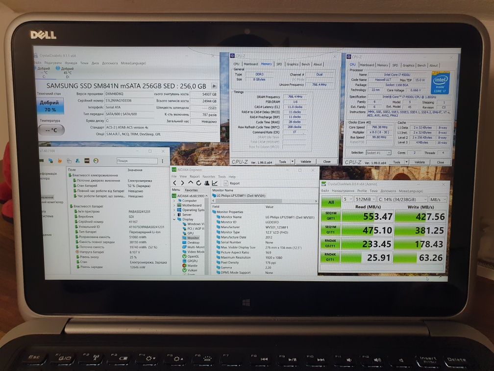Open AIDA64 user/manage icon in toolbar

coord(207,183)
